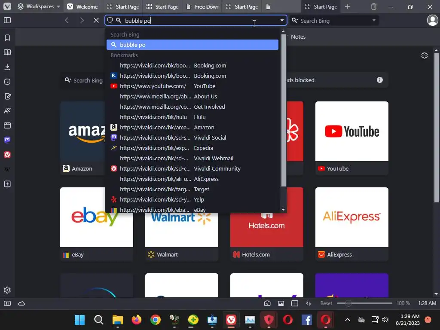This screenshot has width=440, height=330.
Task: Click the Reset zoom button
Action: tap(326, 303)
